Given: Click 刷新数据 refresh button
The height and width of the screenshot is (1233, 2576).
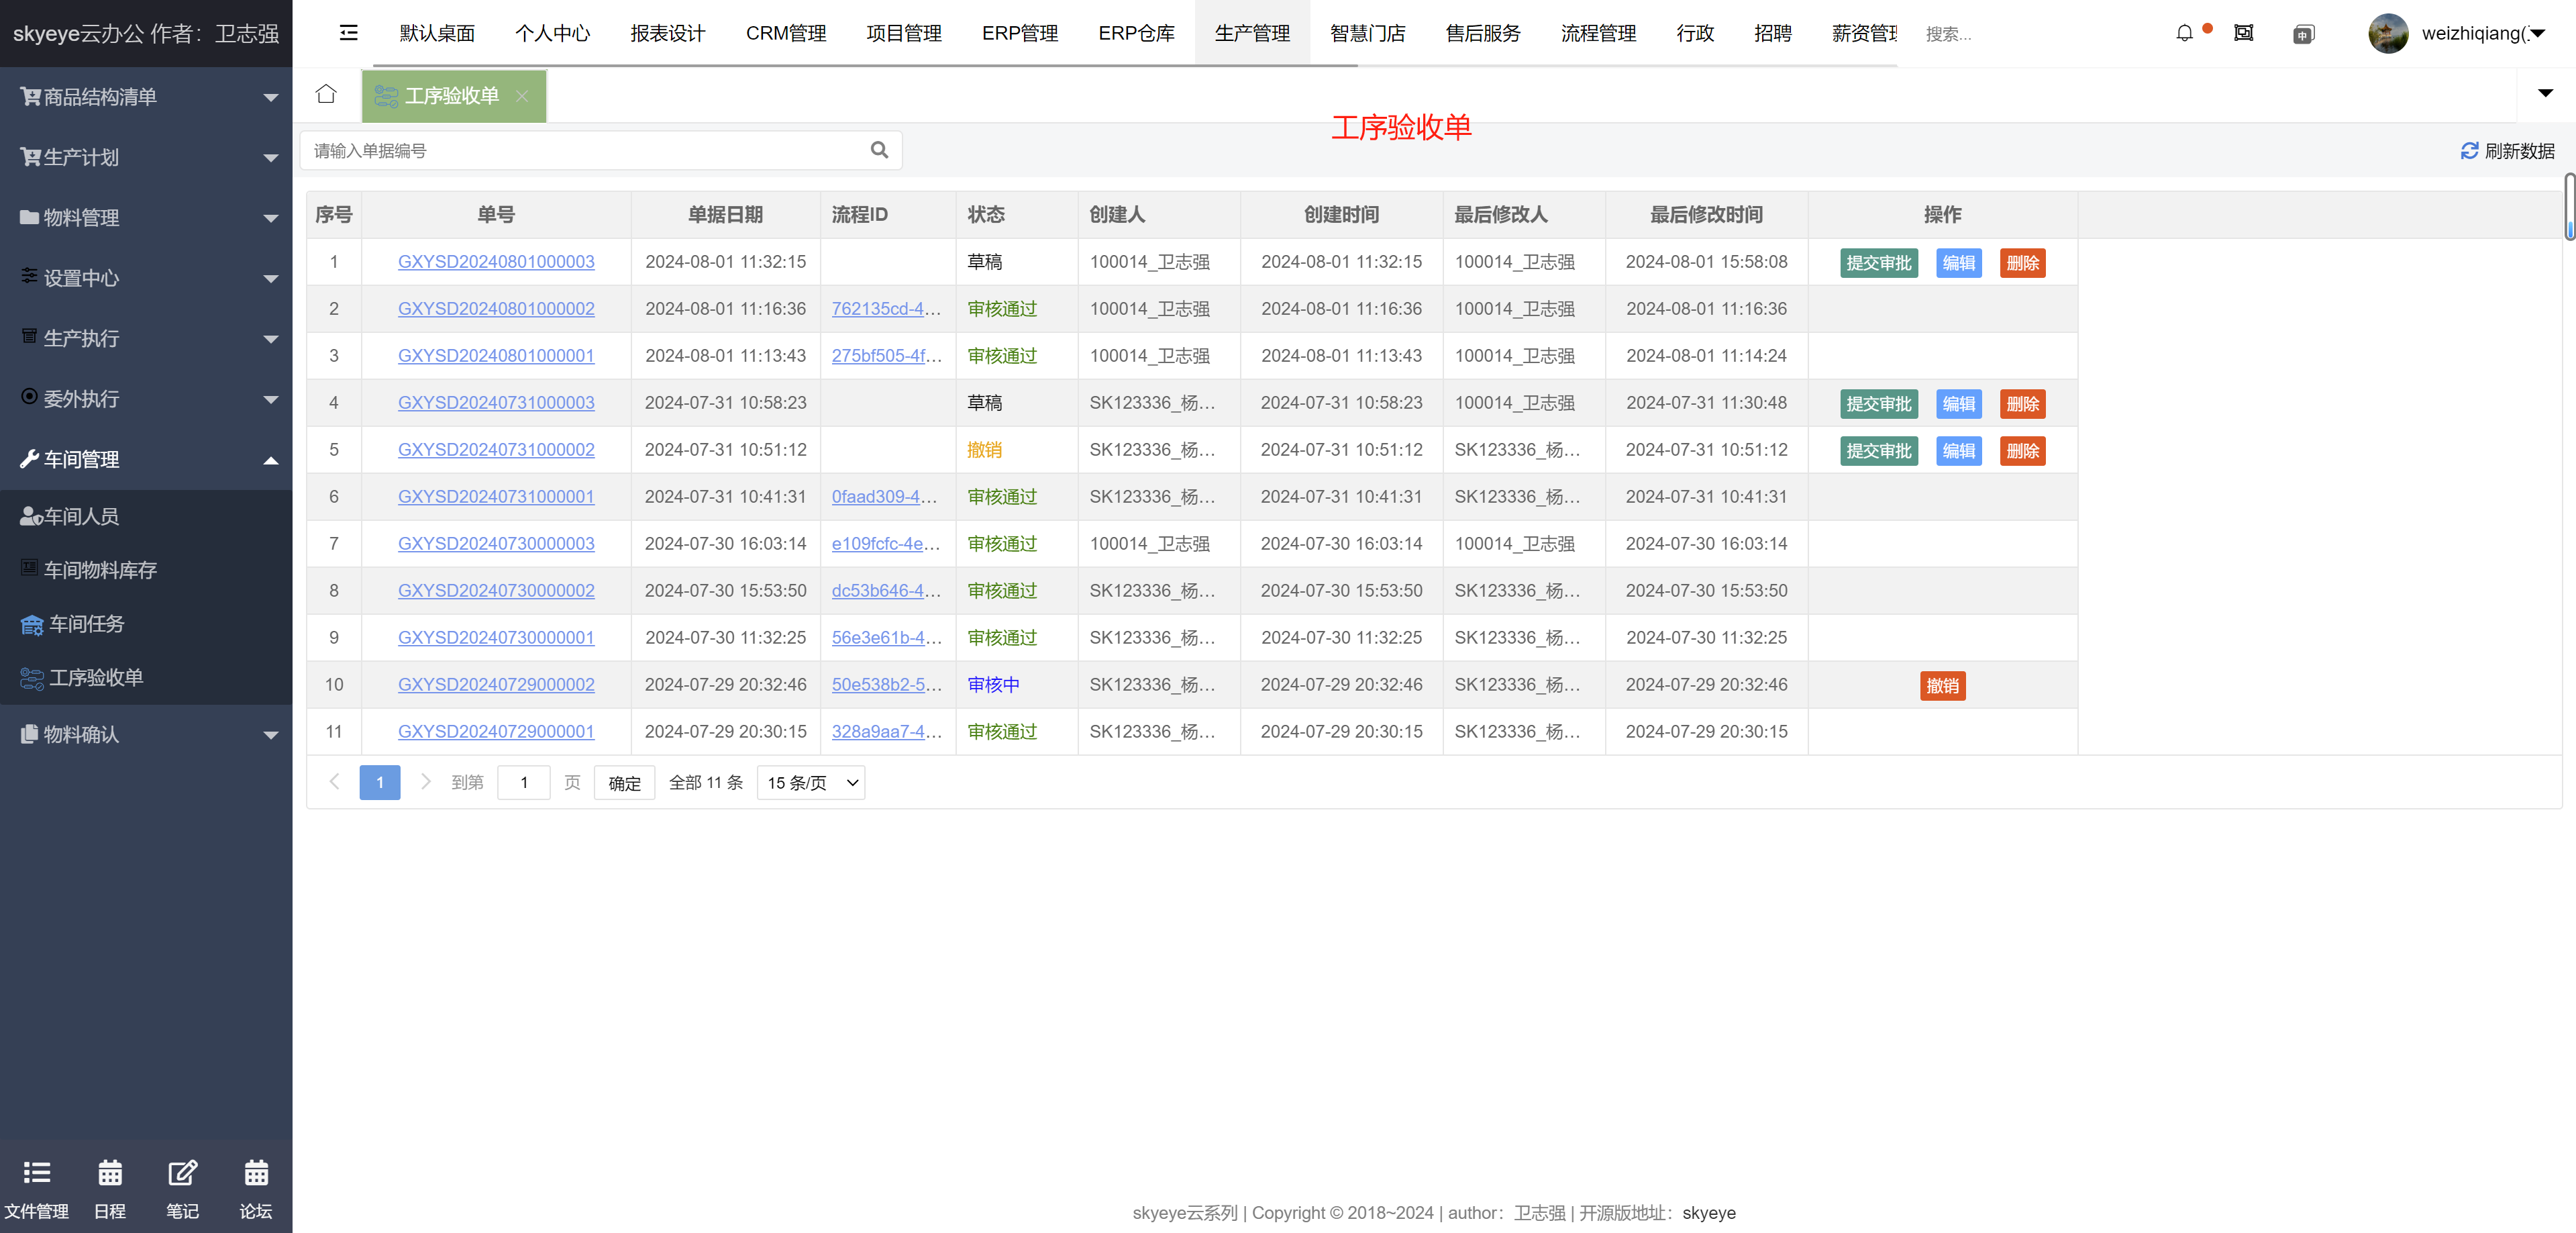Looking at the screenshot, I should pos(2507,151).
